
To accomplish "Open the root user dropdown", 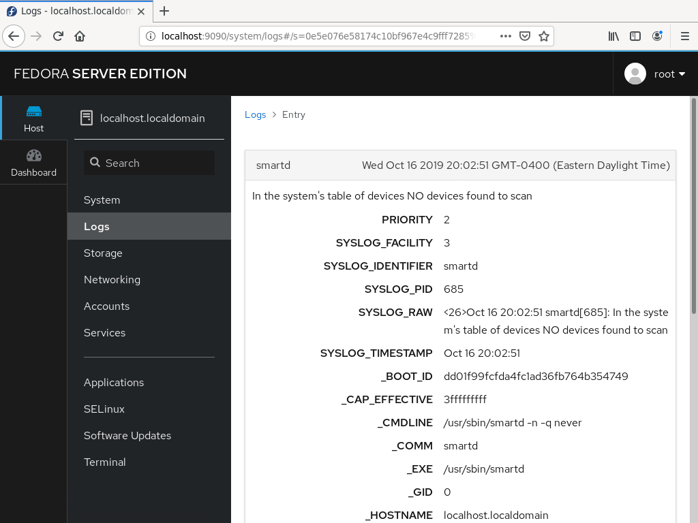I will point(669,74).
